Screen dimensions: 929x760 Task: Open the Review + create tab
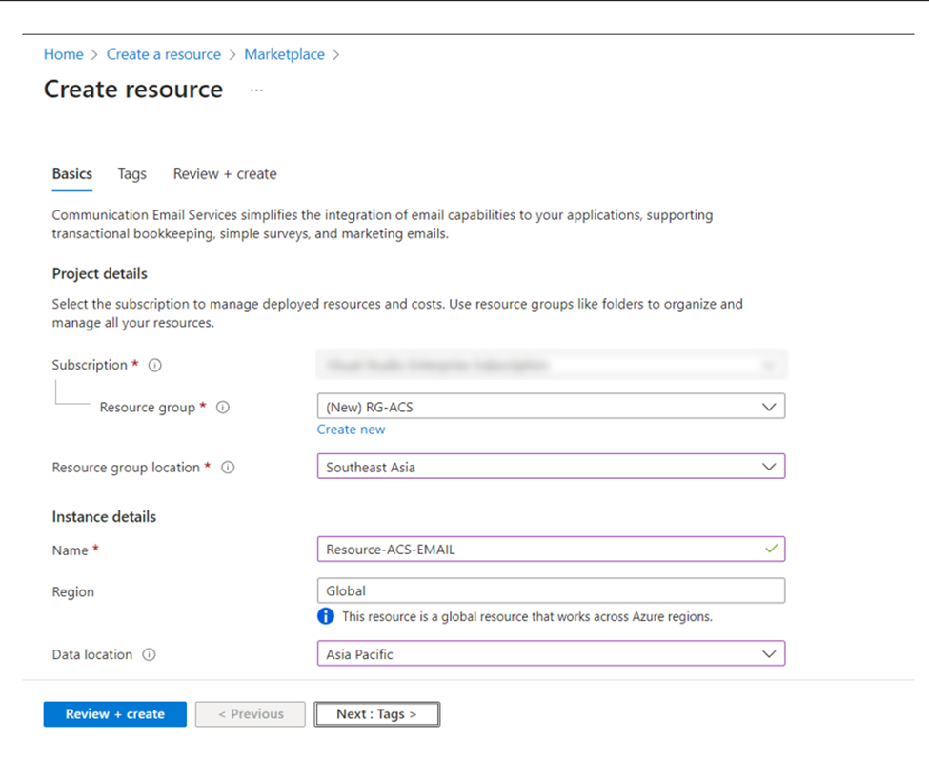(x=225, y=174)
